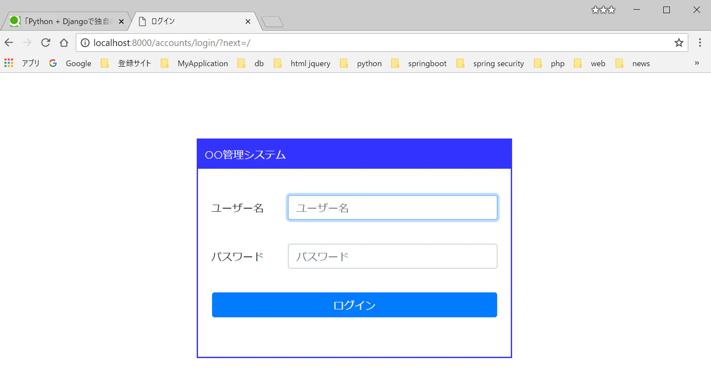The width and height of the screenshot is (711, 380).
Task: Click the browser back arrow
Action: pos(9,43)
